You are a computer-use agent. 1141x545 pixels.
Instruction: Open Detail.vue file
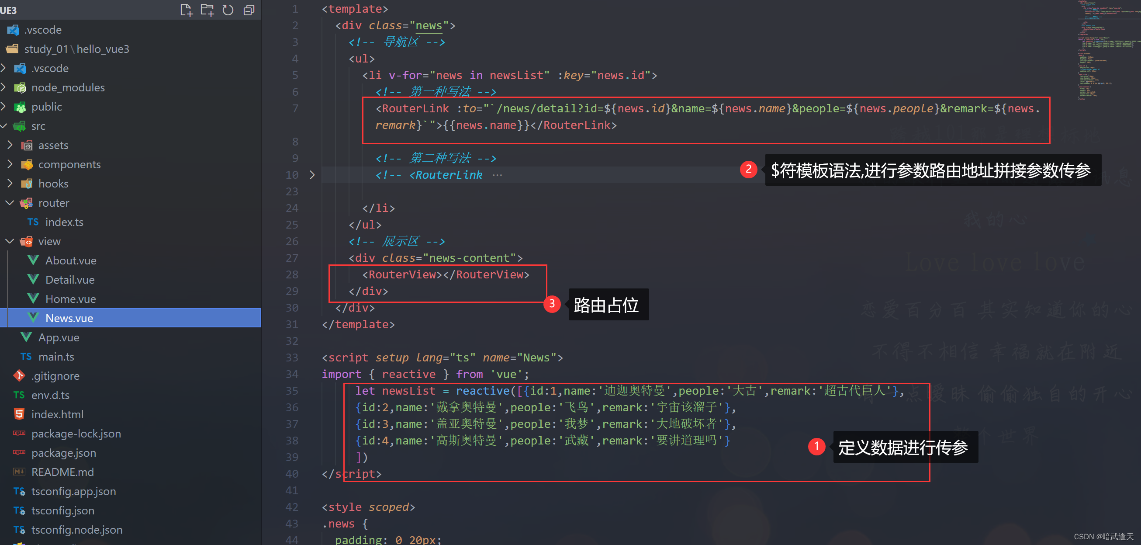(70, 280)
